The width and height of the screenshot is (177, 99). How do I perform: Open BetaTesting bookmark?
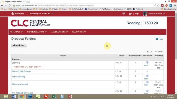point(117,9)
